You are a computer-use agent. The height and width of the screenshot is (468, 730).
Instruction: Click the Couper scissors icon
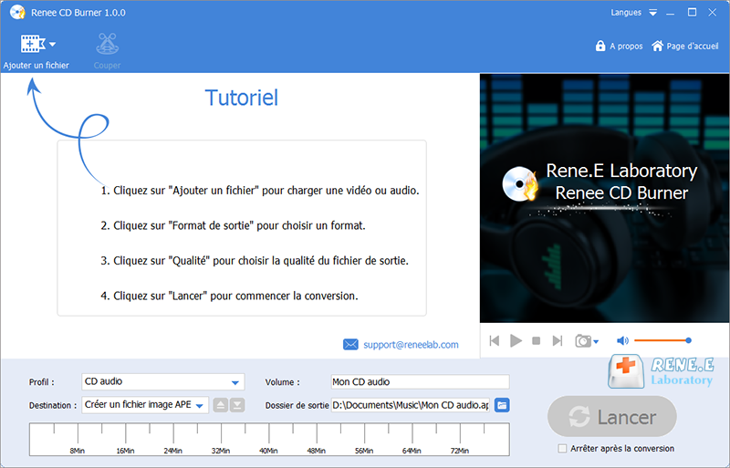pos(107,44)
